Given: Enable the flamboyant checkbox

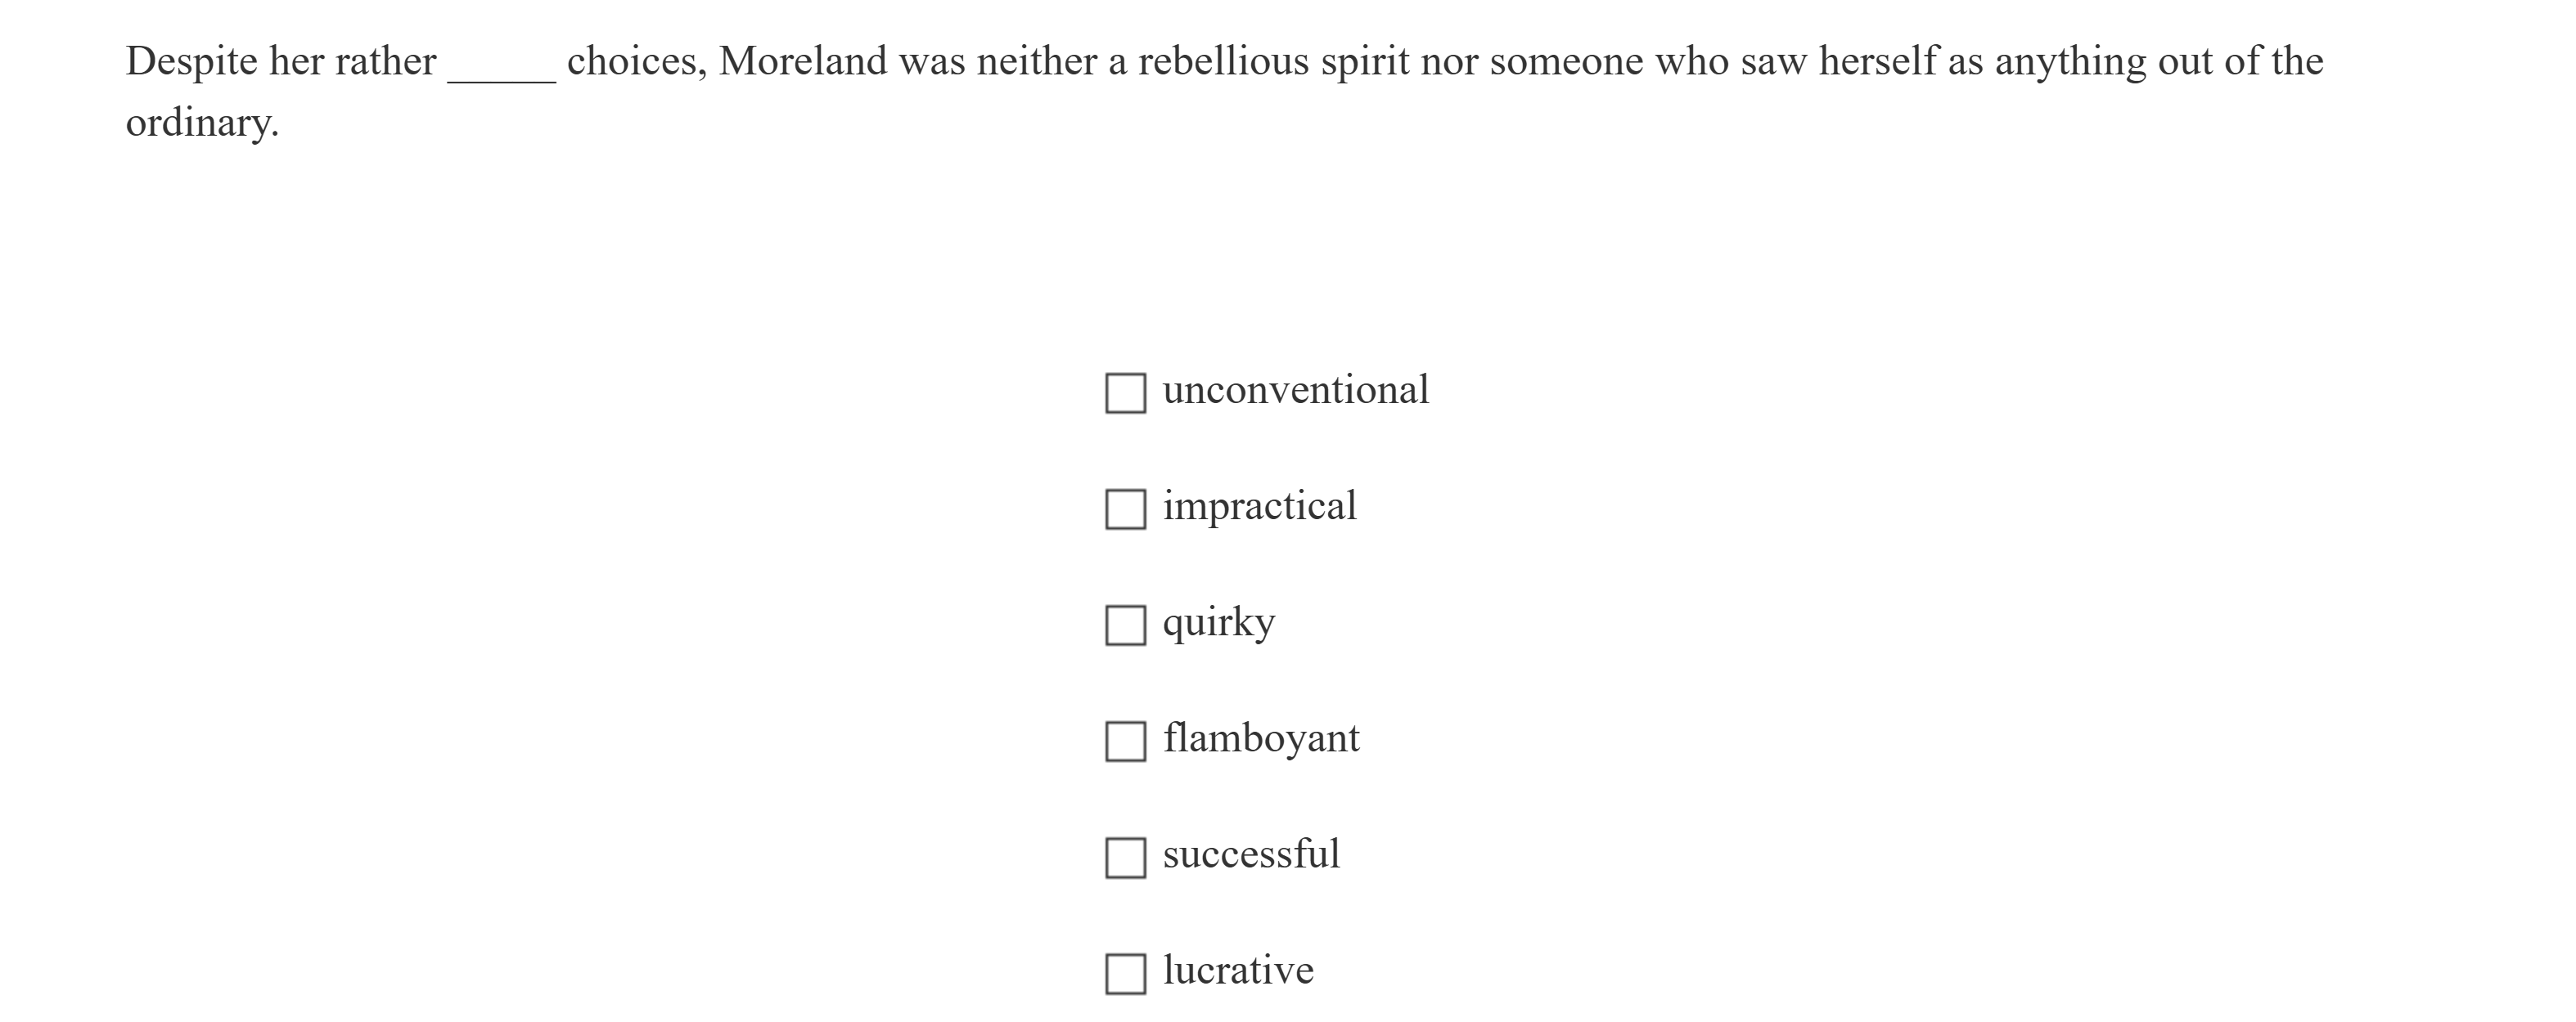Looking at the screenshot, I should point(1125,742).
